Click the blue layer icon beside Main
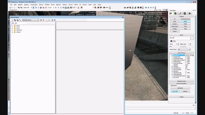The width and height of the screenshot is (205, 115). [x=171, y=41]
